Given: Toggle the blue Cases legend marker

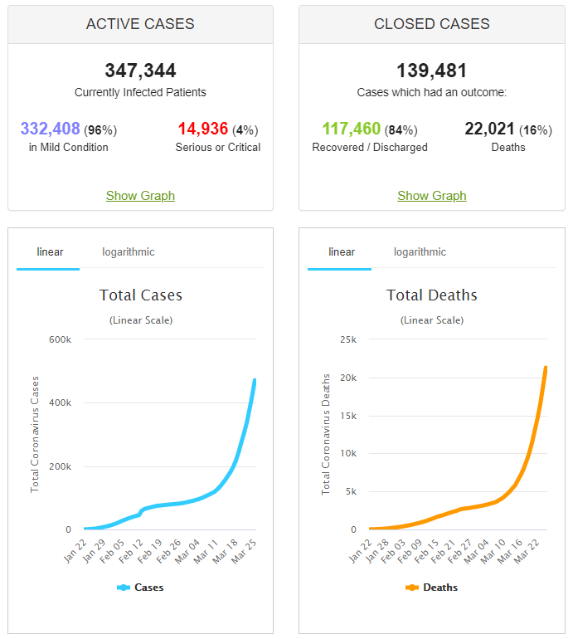Looking at the screenshot, I should point(124,588).
